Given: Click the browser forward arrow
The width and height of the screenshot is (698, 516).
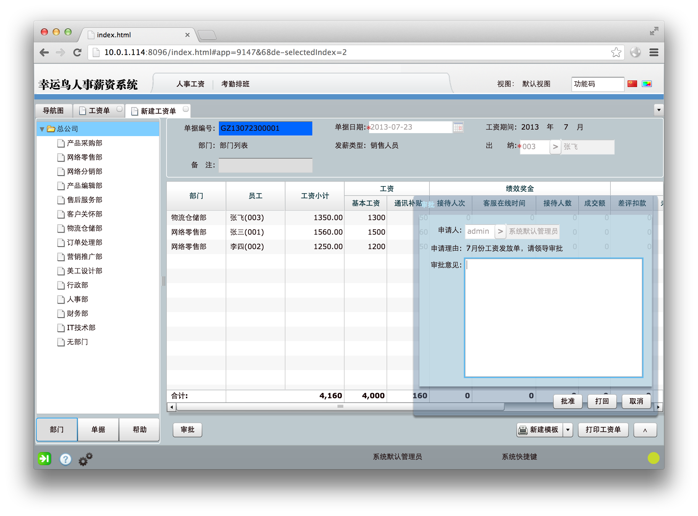Looking at the screenshot, I should 61,52.
